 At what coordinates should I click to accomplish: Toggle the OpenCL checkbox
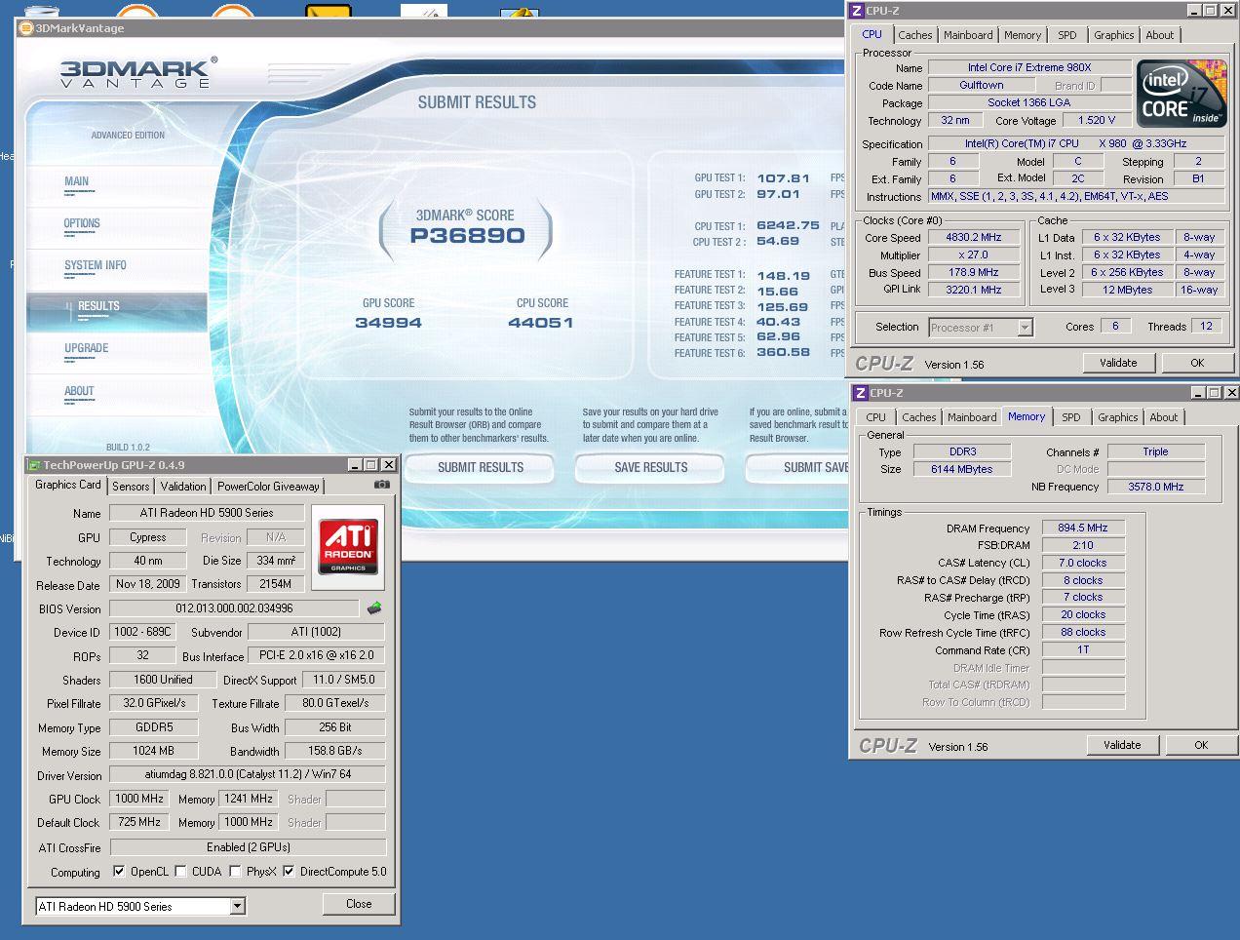pyautogui.click(x=119, y=872)
